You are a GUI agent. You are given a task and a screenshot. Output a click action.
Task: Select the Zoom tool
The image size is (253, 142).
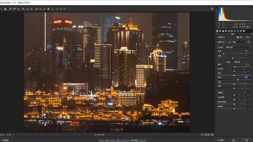pyautogui.click(x=1, y=9)
